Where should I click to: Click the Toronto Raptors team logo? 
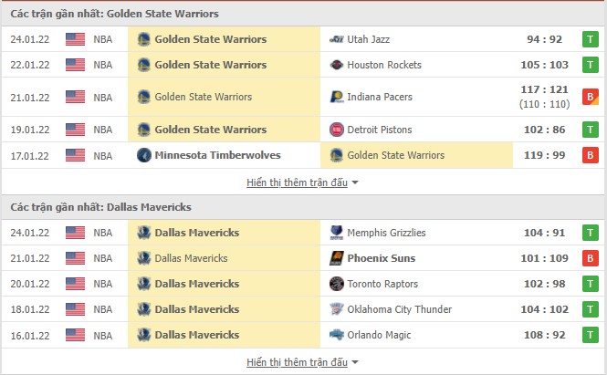336,284
